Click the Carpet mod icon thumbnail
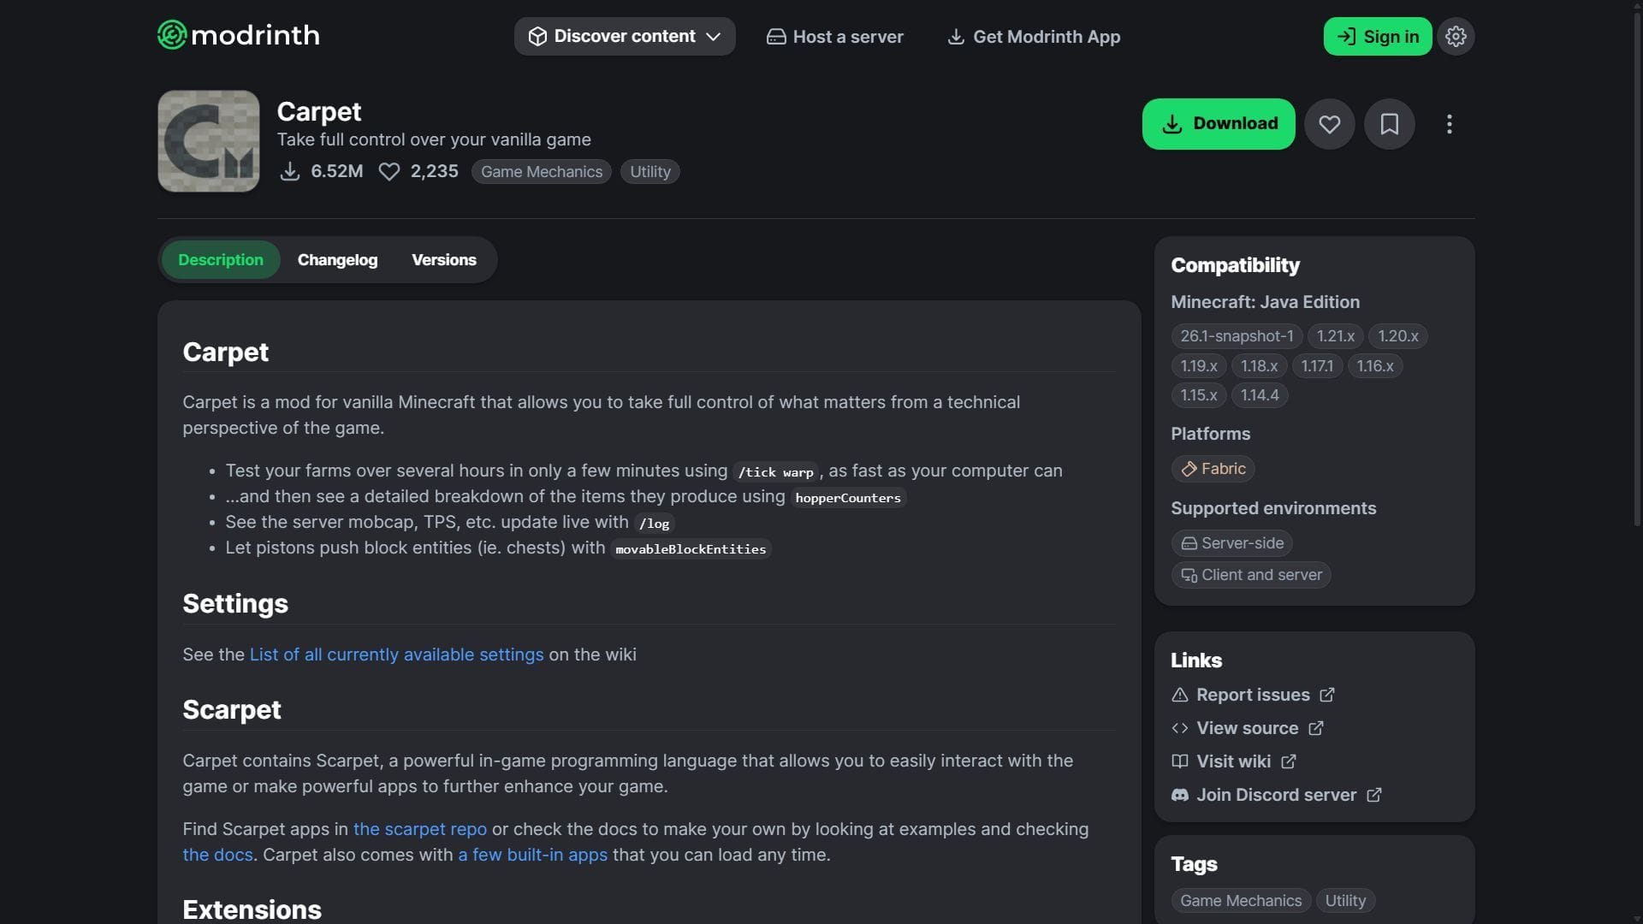 (209, 141)
